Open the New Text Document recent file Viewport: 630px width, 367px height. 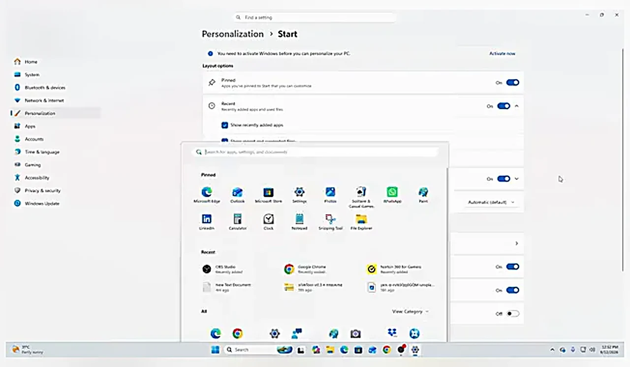(x=227, y=287)
